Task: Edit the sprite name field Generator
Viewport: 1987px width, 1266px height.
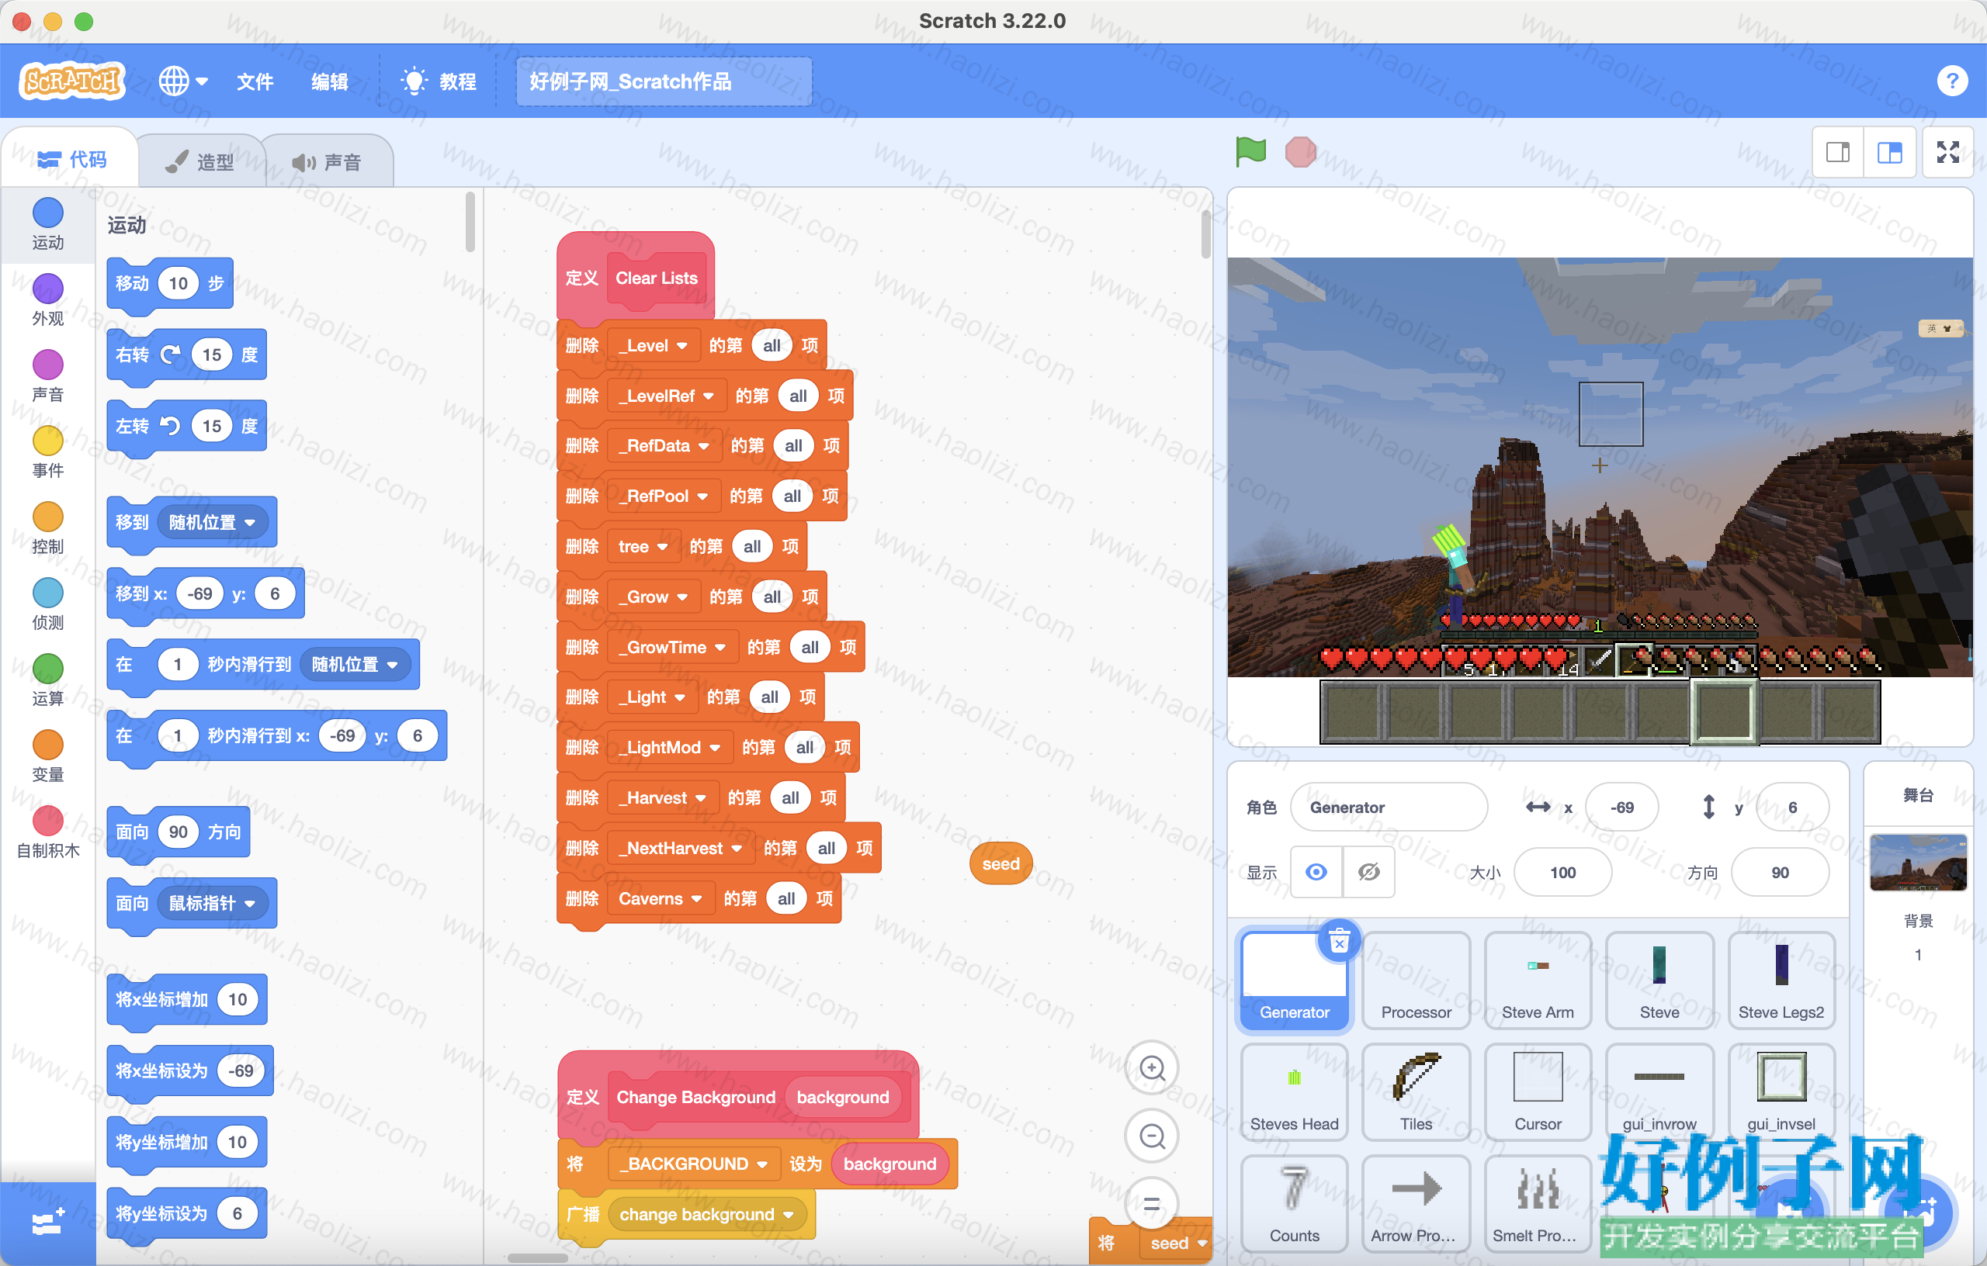Action: tap(1388, 807)
